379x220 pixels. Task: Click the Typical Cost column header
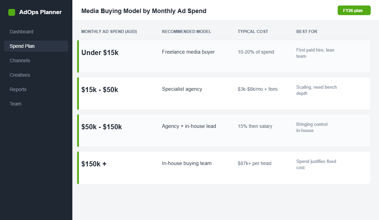(x=253, y=32)
